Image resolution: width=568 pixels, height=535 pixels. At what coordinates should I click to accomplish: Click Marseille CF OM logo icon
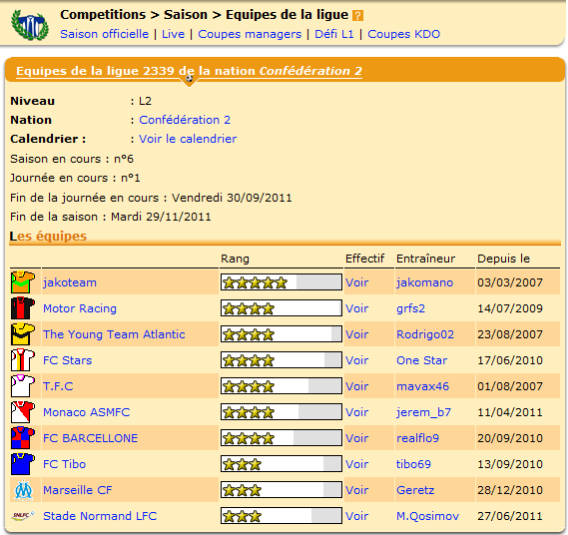pos(23,490)
